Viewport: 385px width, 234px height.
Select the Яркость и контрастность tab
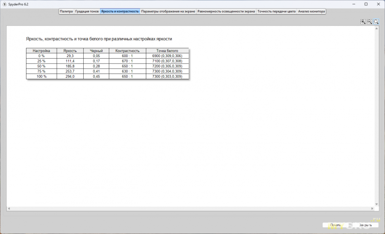[x=120, y=11]
